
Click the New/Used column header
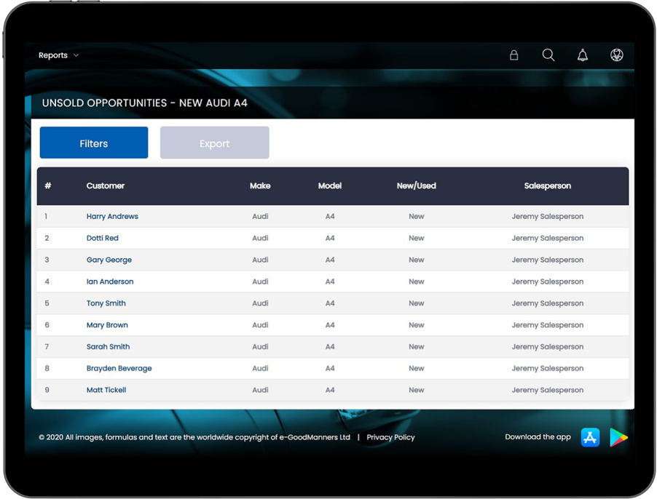click(416, 186)
